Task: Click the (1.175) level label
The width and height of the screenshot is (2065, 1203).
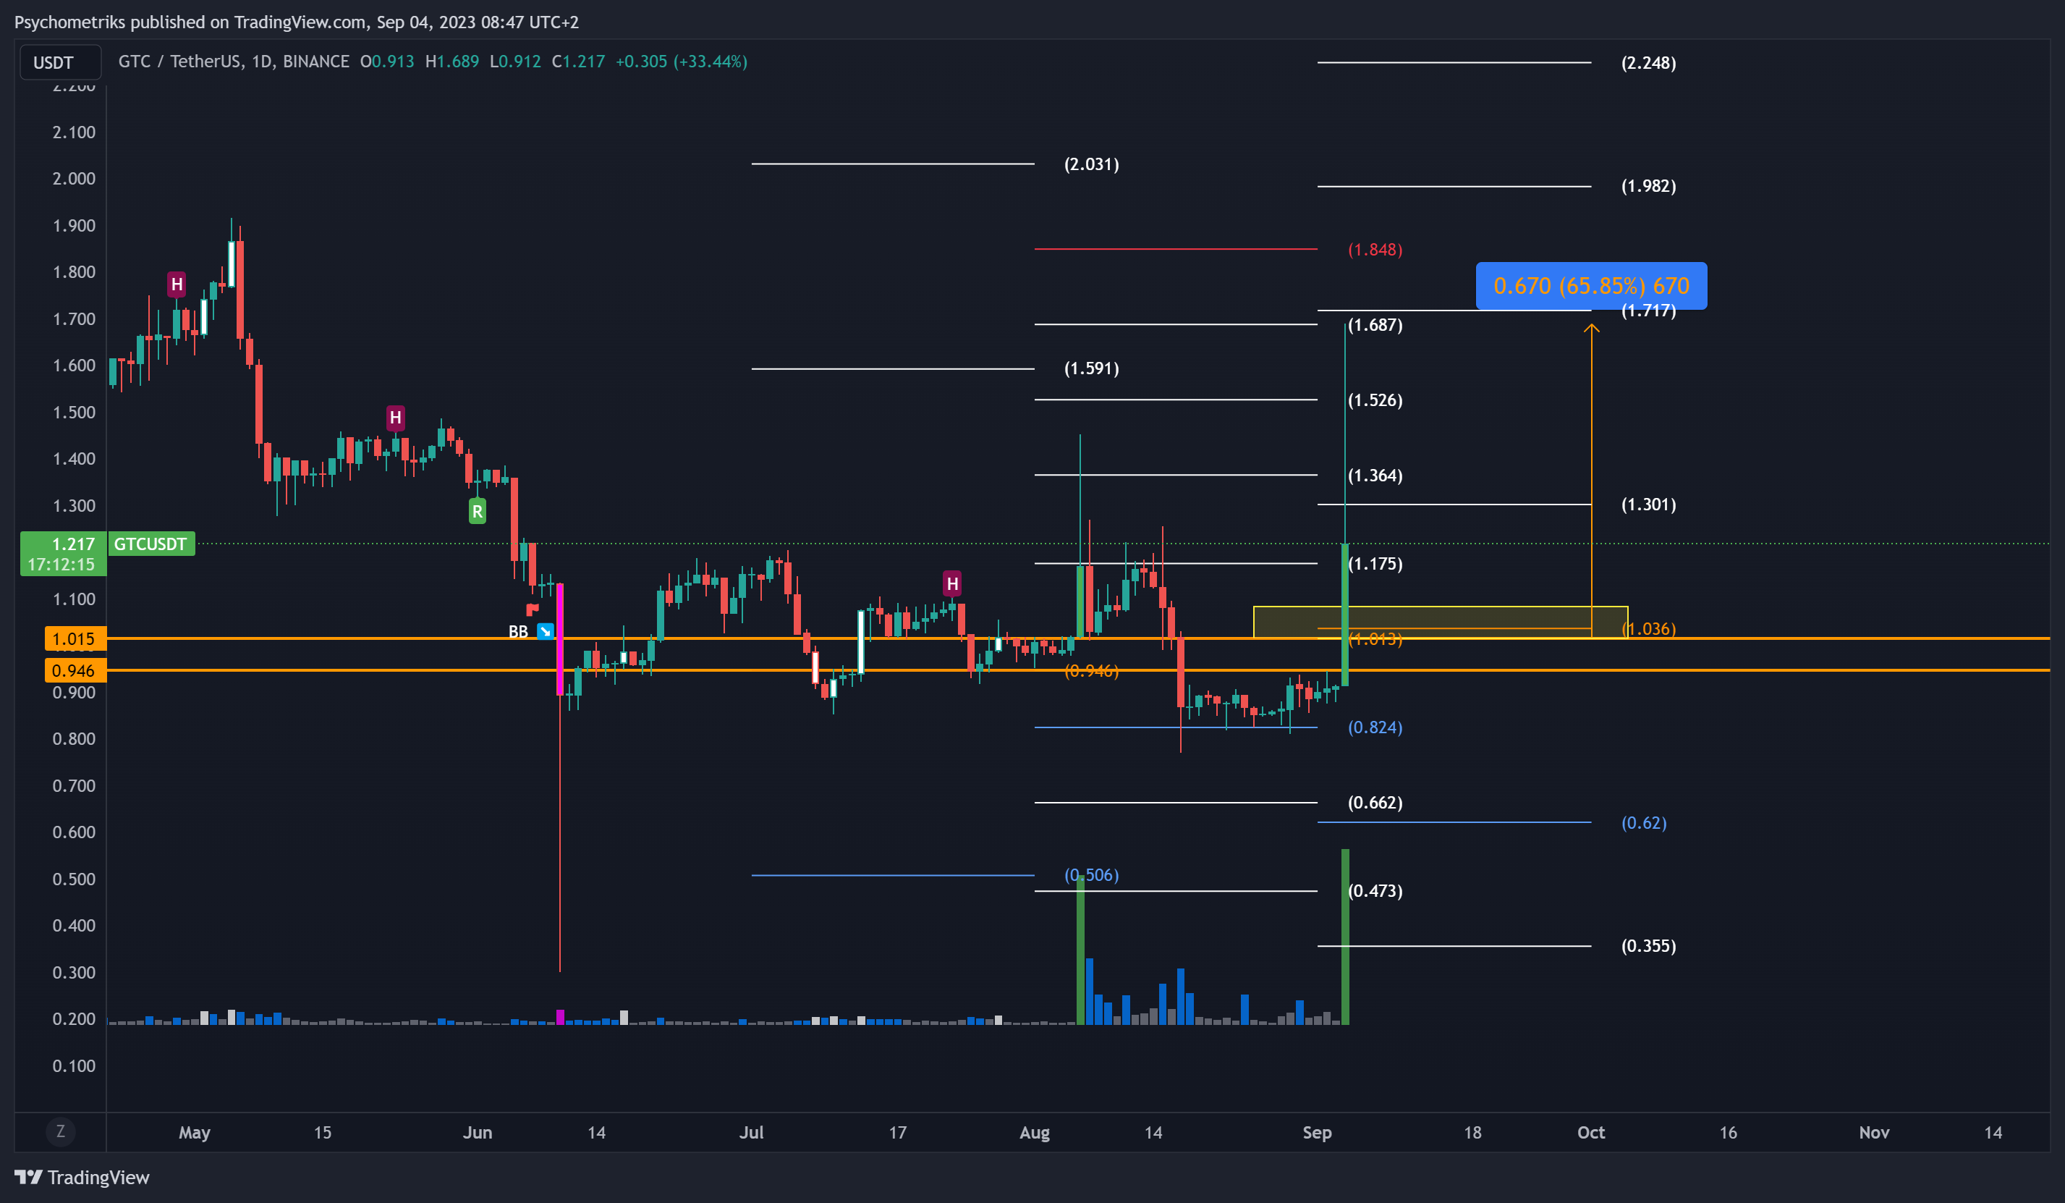Action: coord(1375,564)
